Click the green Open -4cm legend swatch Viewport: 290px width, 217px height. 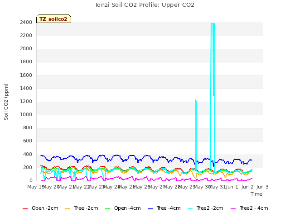pos(108,209)
